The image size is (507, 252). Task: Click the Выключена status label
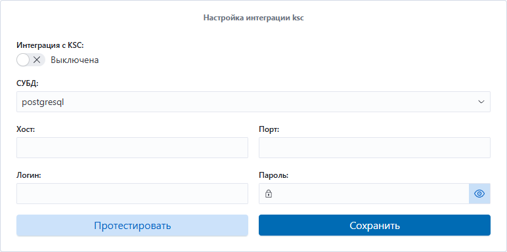(75, 60)
